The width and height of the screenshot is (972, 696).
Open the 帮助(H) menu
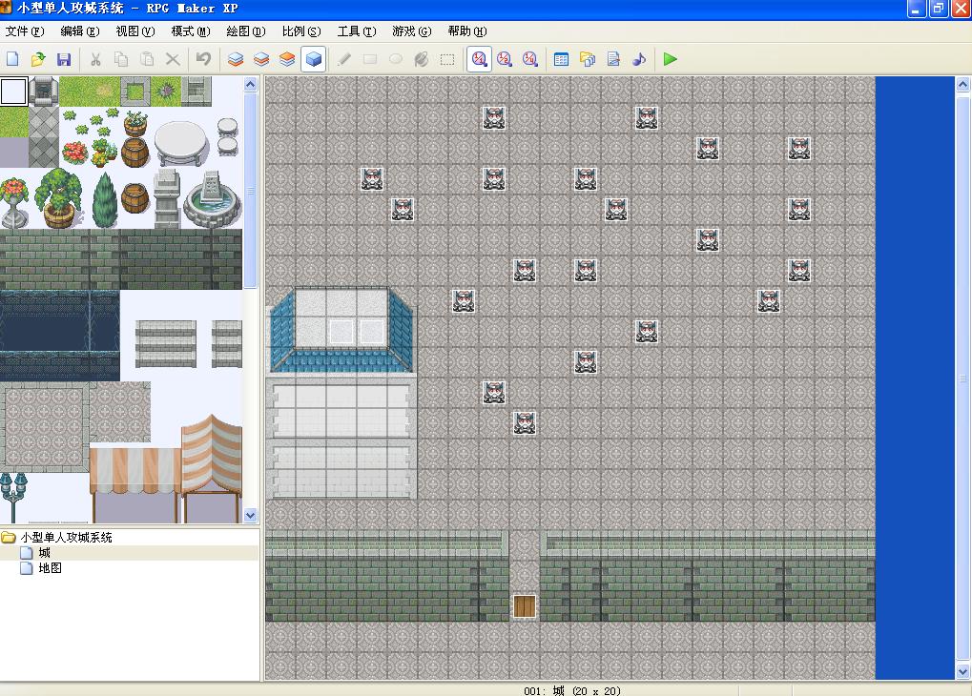(467, 31)
